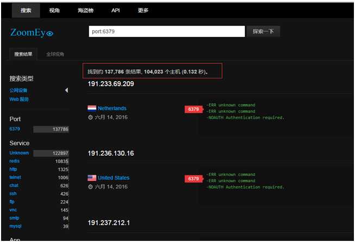This screenshot has width=355, height=242.
Task: Click the NOAUTH banner text for Netherlands host
Action: pos(245,117)
